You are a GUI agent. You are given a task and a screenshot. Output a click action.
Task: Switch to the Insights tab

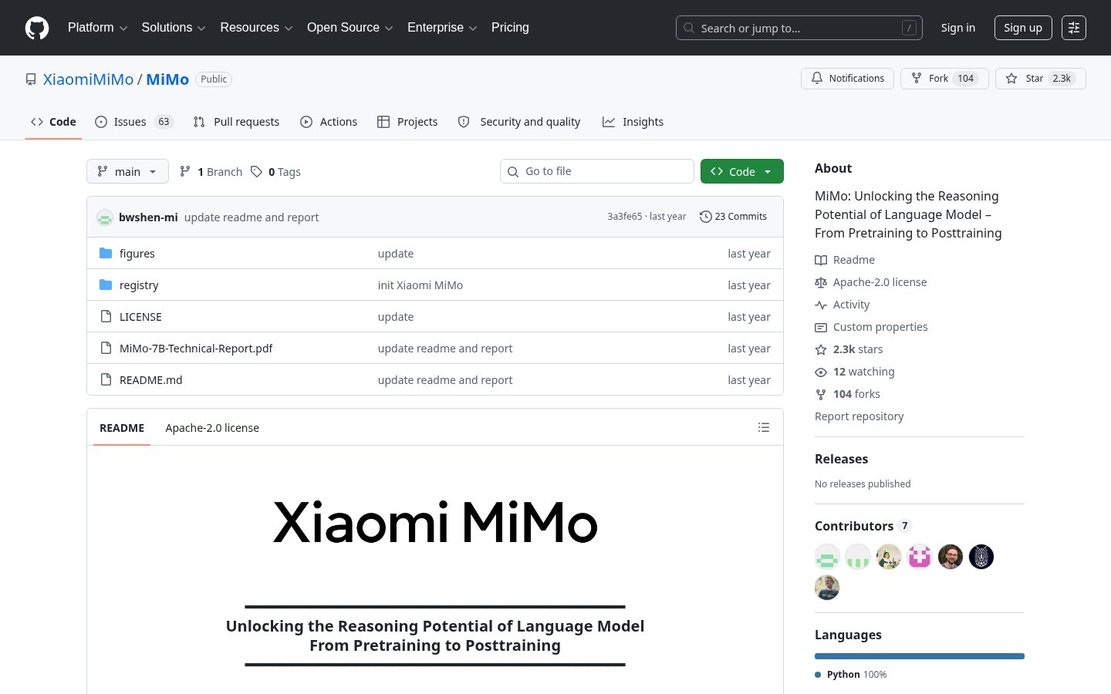pyautogui.click(x=633, y=122)
